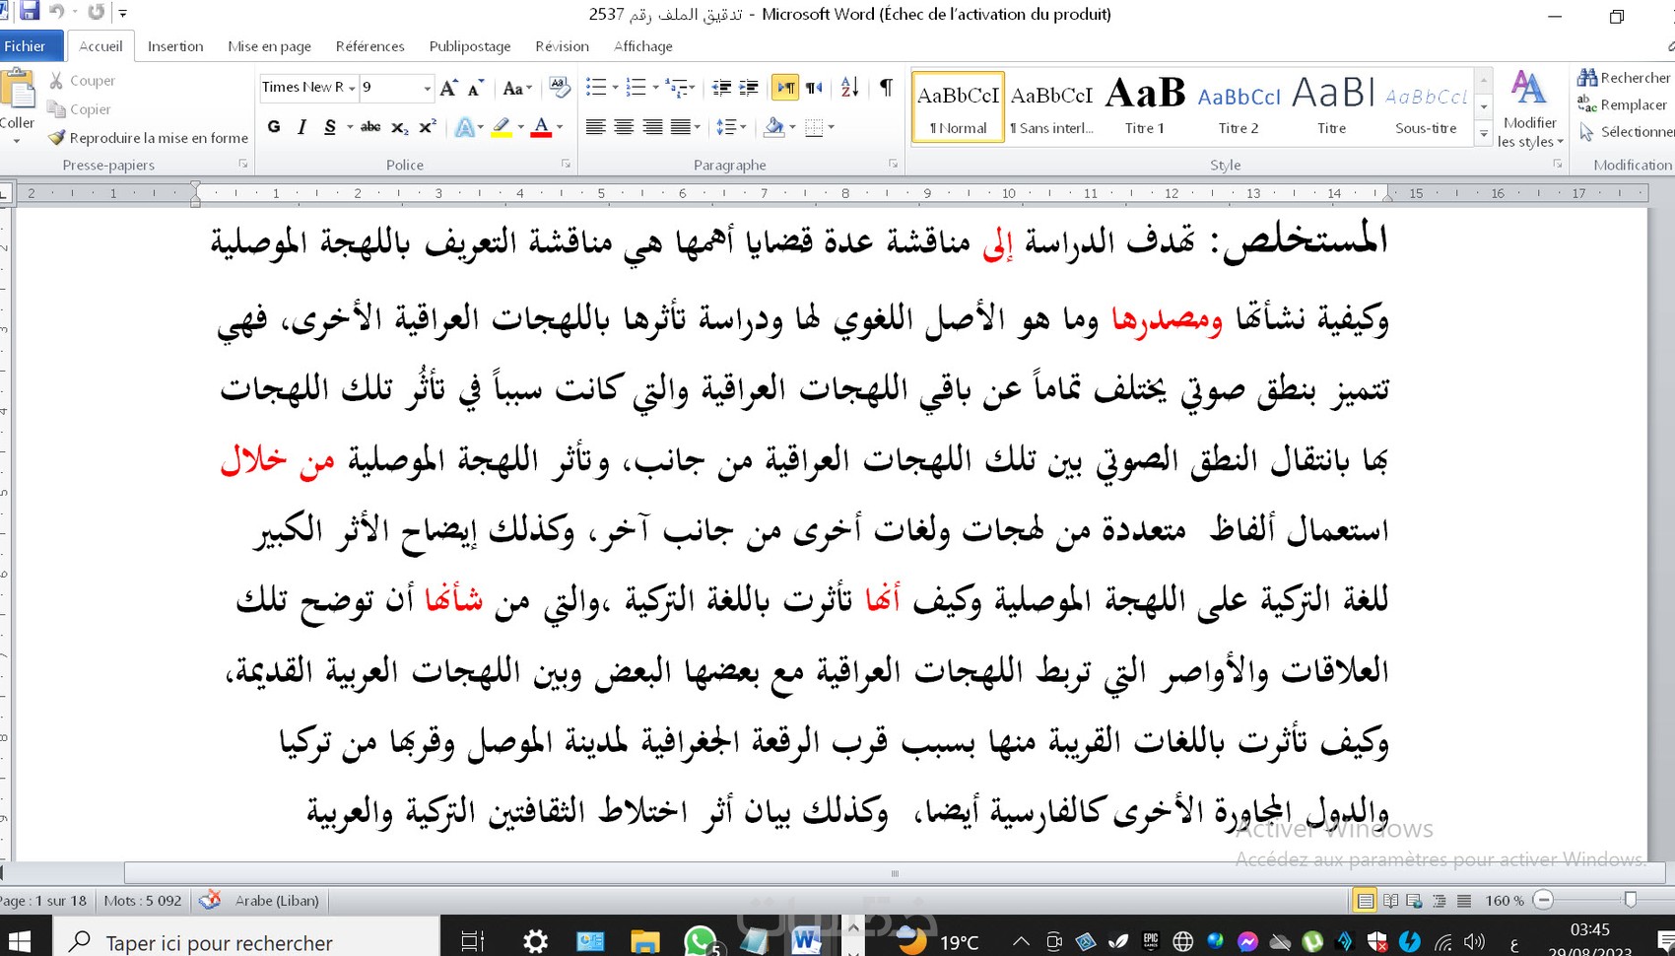
Task: Center-align the paragraph text
Action: (624, 127)
